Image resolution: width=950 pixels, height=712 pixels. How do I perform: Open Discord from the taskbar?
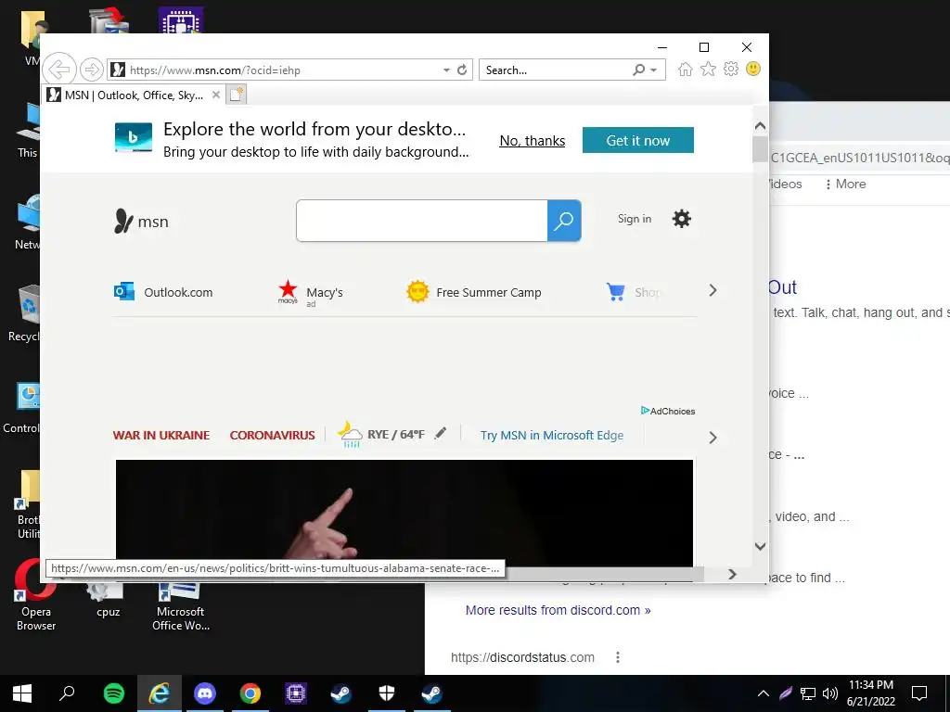205,693
